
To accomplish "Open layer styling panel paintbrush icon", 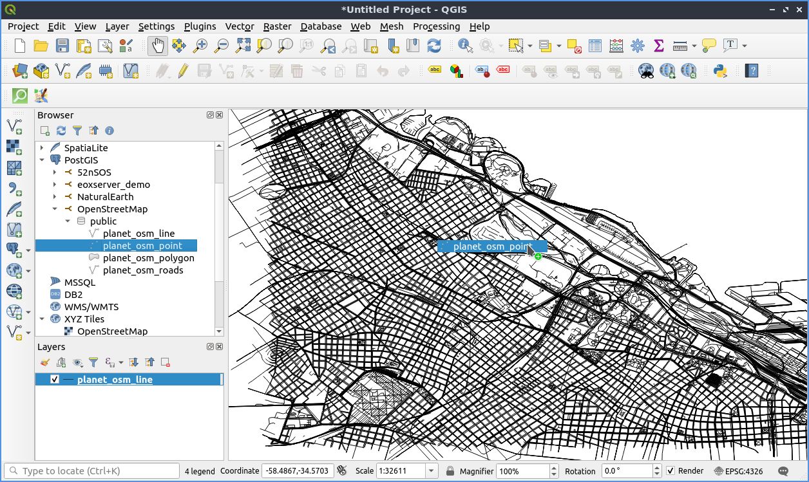I will pyautogui.click(x=45, y=362).
